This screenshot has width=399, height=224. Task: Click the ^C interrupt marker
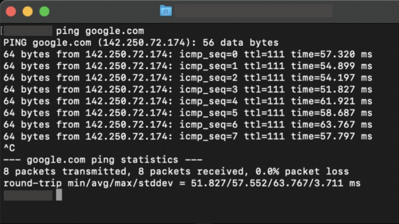[x=9, y=148]
